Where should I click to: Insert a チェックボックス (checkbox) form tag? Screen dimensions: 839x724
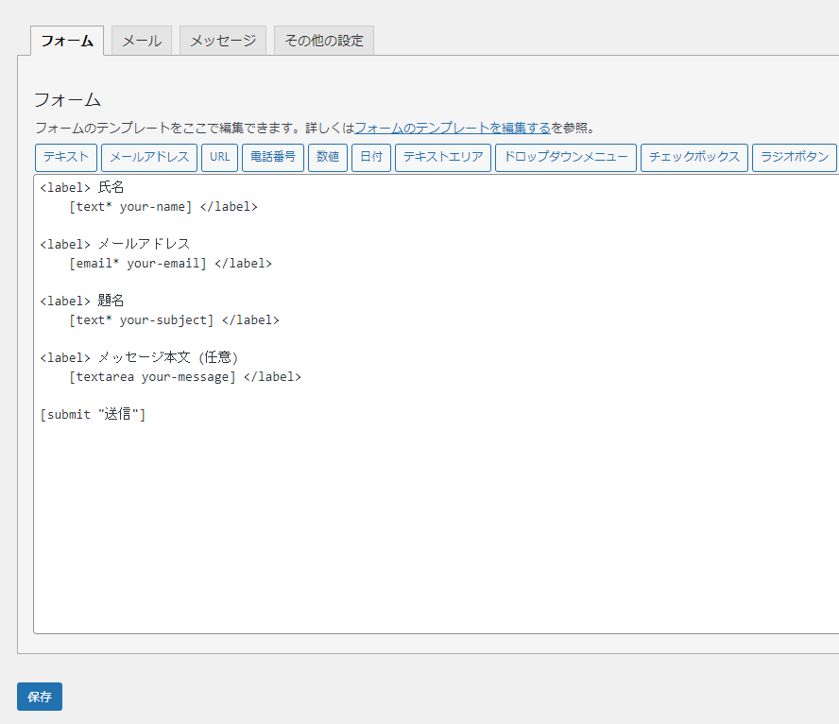(694, 158)
